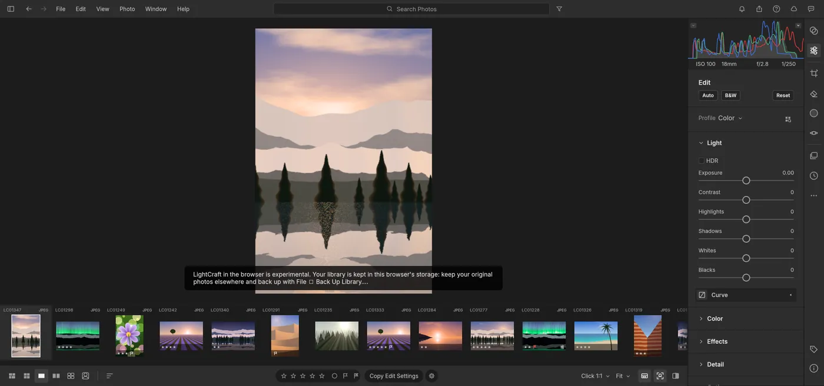
Task: Select the red-eye tool icon
Action: point(814,133)
